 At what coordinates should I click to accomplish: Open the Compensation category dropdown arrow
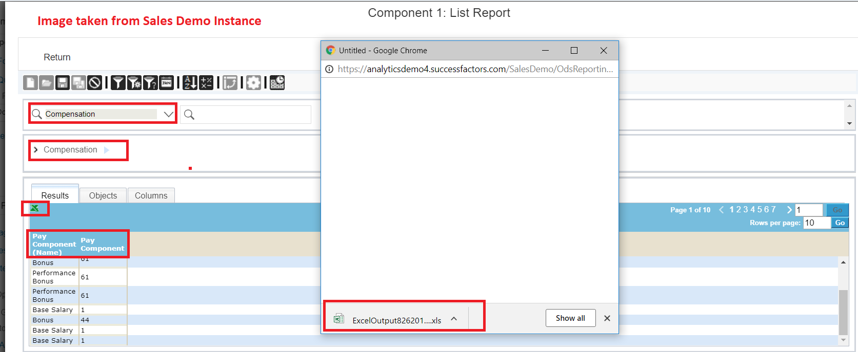pos(169,114)
